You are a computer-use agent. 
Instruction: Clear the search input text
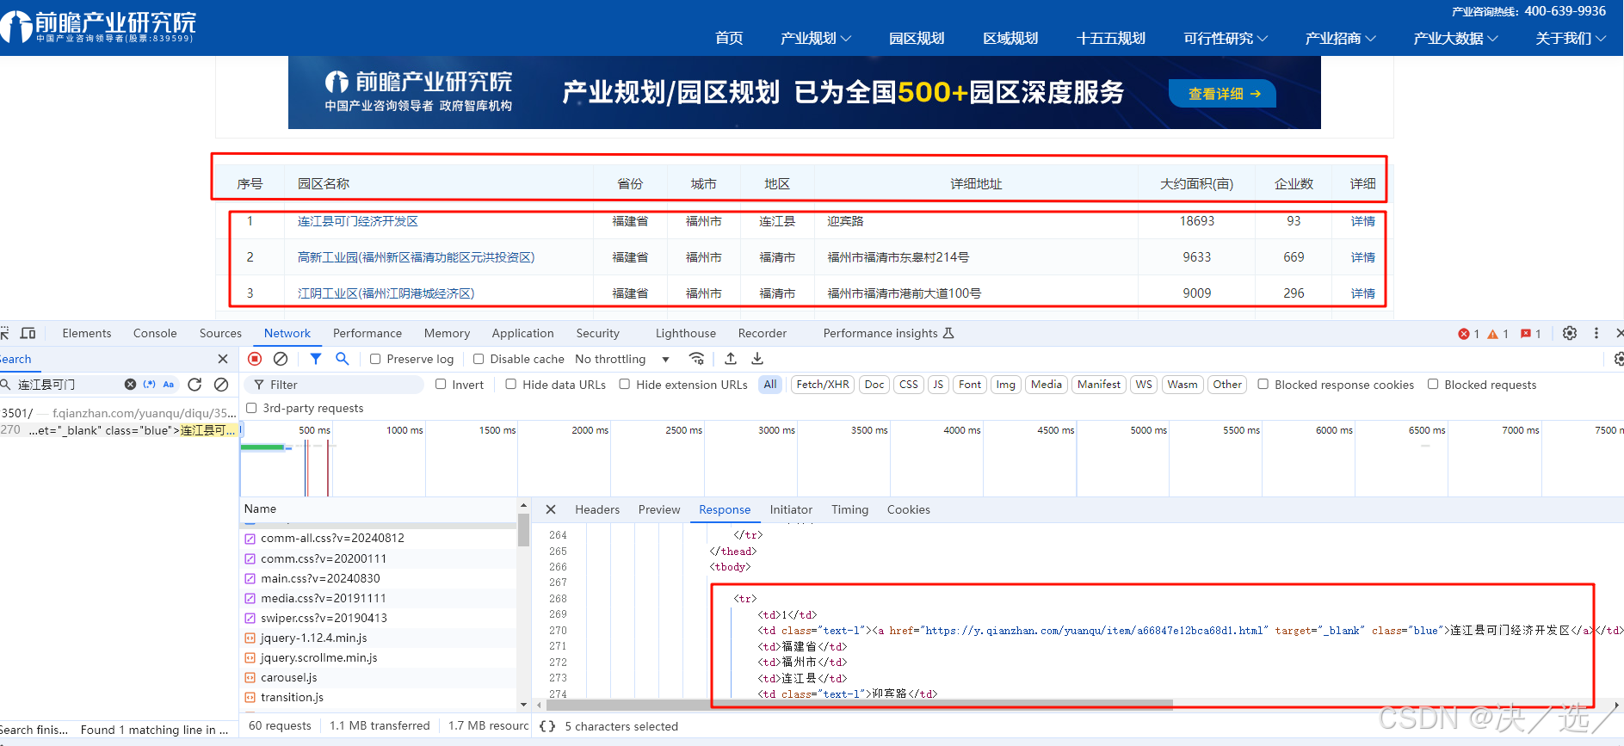click(x=130, y=385)
